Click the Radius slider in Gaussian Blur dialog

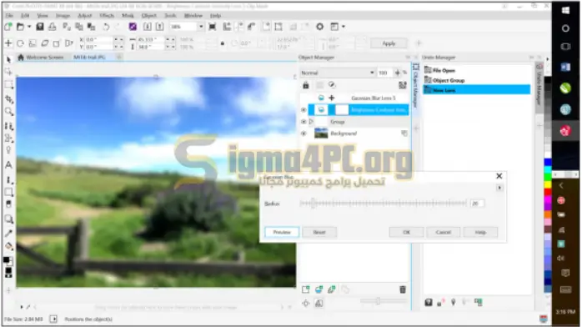click(383, 203)
